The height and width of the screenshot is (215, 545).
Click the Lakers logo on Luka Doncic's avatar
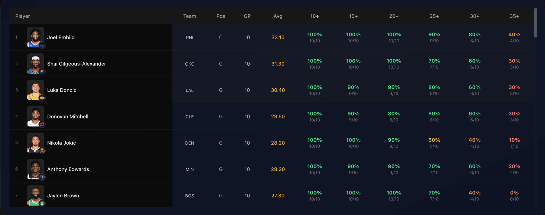(42, 99)
